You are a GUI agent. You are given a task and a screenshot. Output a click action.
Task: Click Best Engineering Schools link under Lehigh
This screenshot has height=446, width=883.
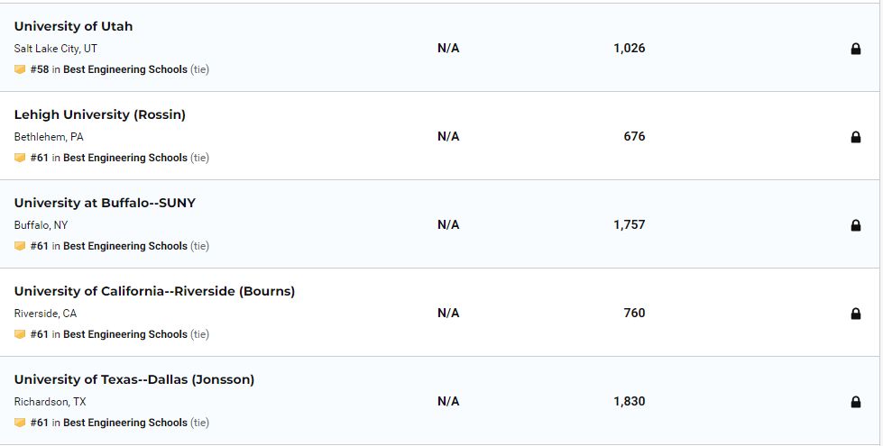coord(125,158)
